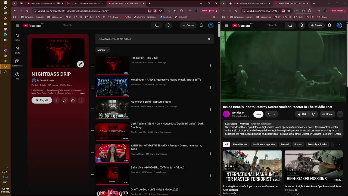The width and height of the screenshot is (348, 196).
Task: Open ENG language indicator in taskbar
Action: pyautogui.click(x=5, y=182)
